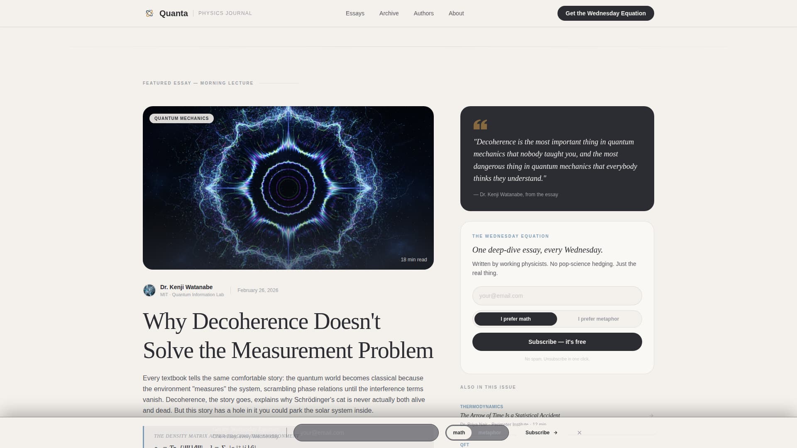Click the arrow beside Thermodynamics article

coord(651,415)
